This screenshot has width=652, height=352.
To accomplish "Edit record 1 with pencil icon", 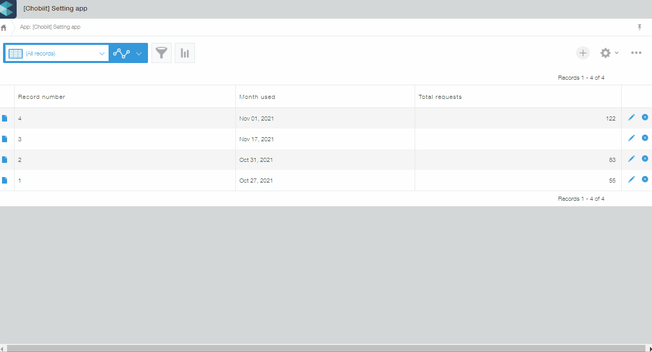I will coord(631,180).
